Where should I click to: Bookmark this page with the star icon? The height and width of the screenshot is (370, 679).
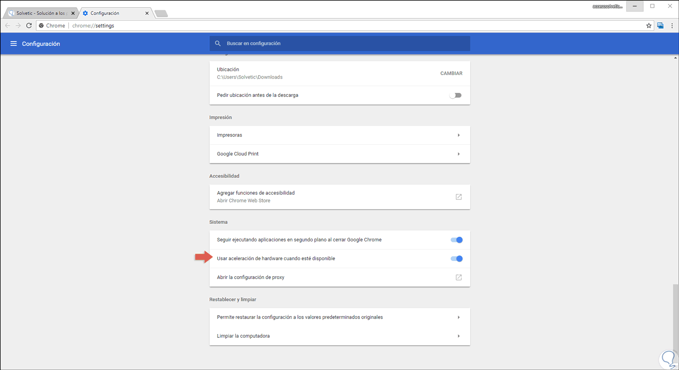pyautogui.click(x=649, y=25)
